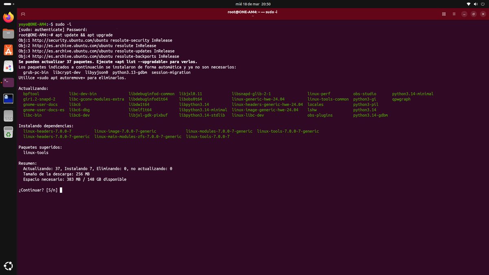Image resolution: width=489 pixels, height=275 pixels.
Task: Open the power icon system menu
Action: click(x=482, y=4)
